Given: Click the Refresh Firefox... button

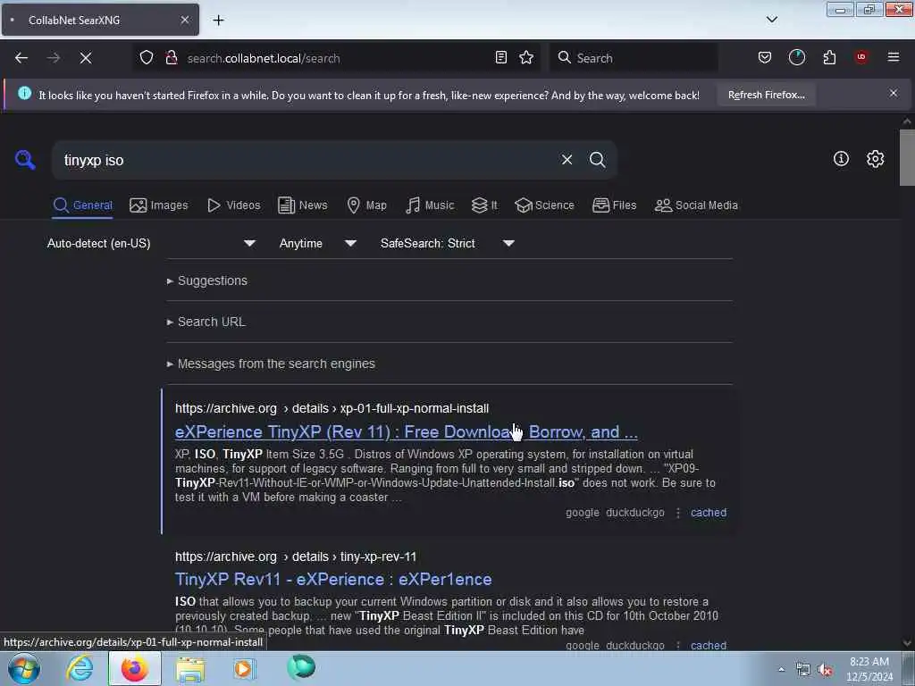Looking at the screenshot, I should (766, 95).
